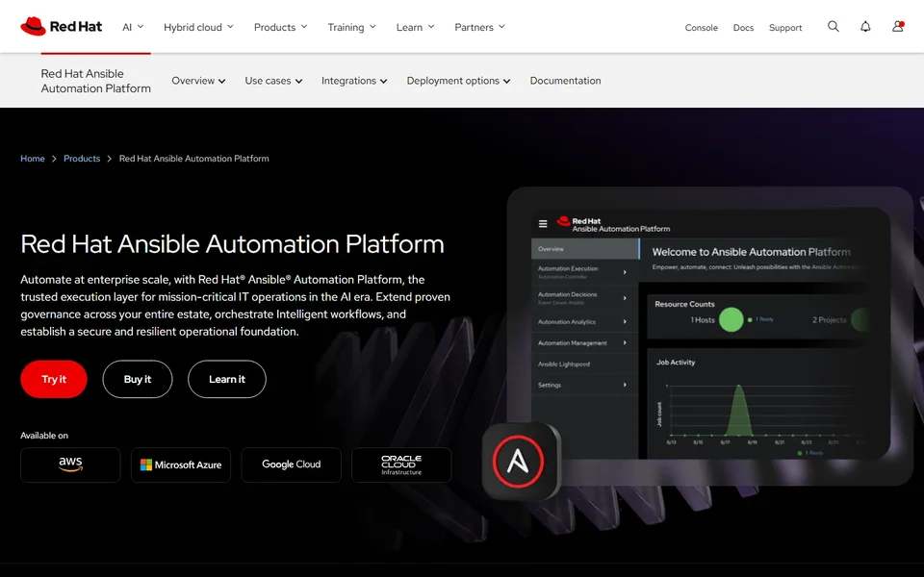Screen dimensions: 924x577
Task: Click the main Red Hat Ansible Automation Platform headline
Action: coord(232,243)
